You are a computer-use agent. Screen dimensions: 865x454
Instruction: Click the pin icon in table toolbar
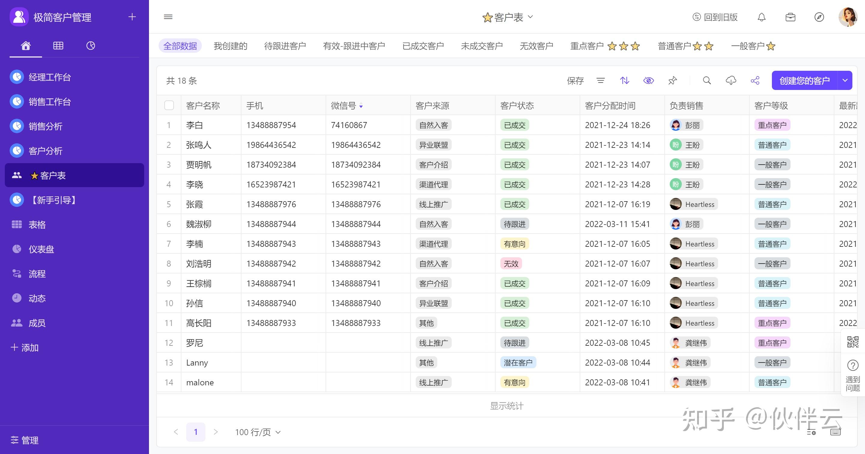tap(672, 80)
